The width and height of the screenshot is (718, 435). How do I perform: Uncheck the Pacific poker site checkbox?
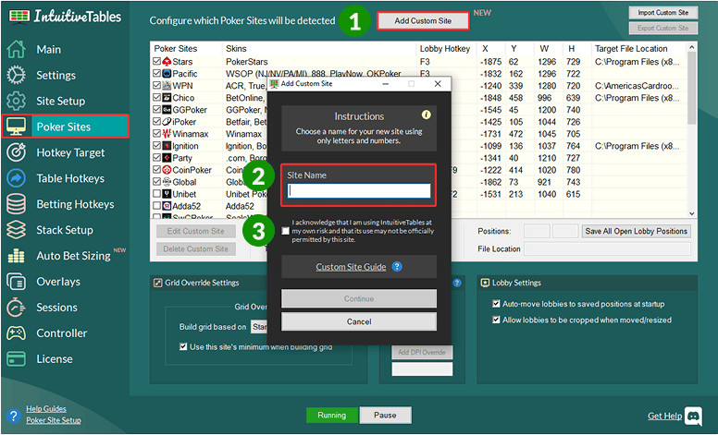pyautogui.click(x=156, y=73)
